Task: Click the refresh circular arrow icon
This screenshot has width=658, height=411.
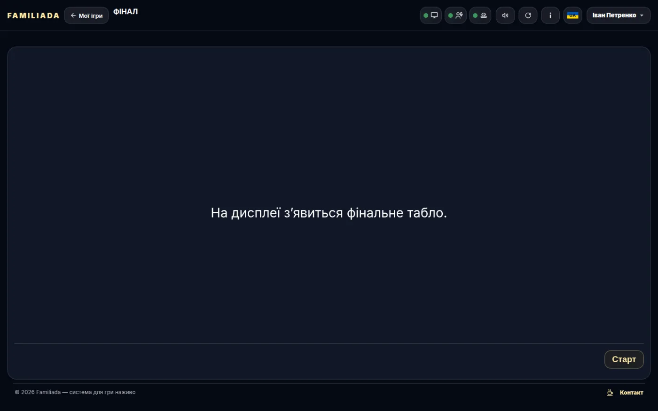Action: pos(528,16)
